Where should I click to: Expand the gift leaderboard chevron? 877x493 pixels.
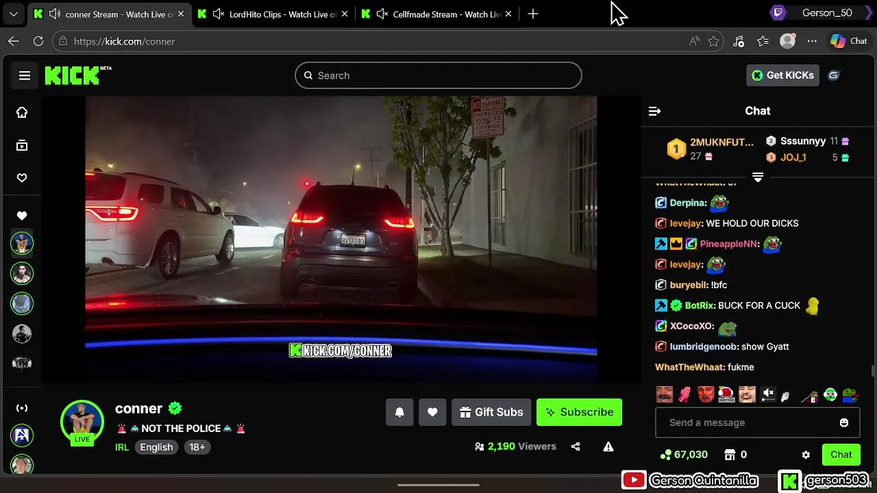coord(758,177)
